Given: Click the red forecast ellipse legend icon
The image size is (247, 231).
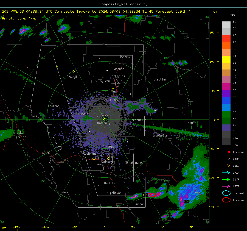Looking at the screenshot, I should click(x=226, y=200).
